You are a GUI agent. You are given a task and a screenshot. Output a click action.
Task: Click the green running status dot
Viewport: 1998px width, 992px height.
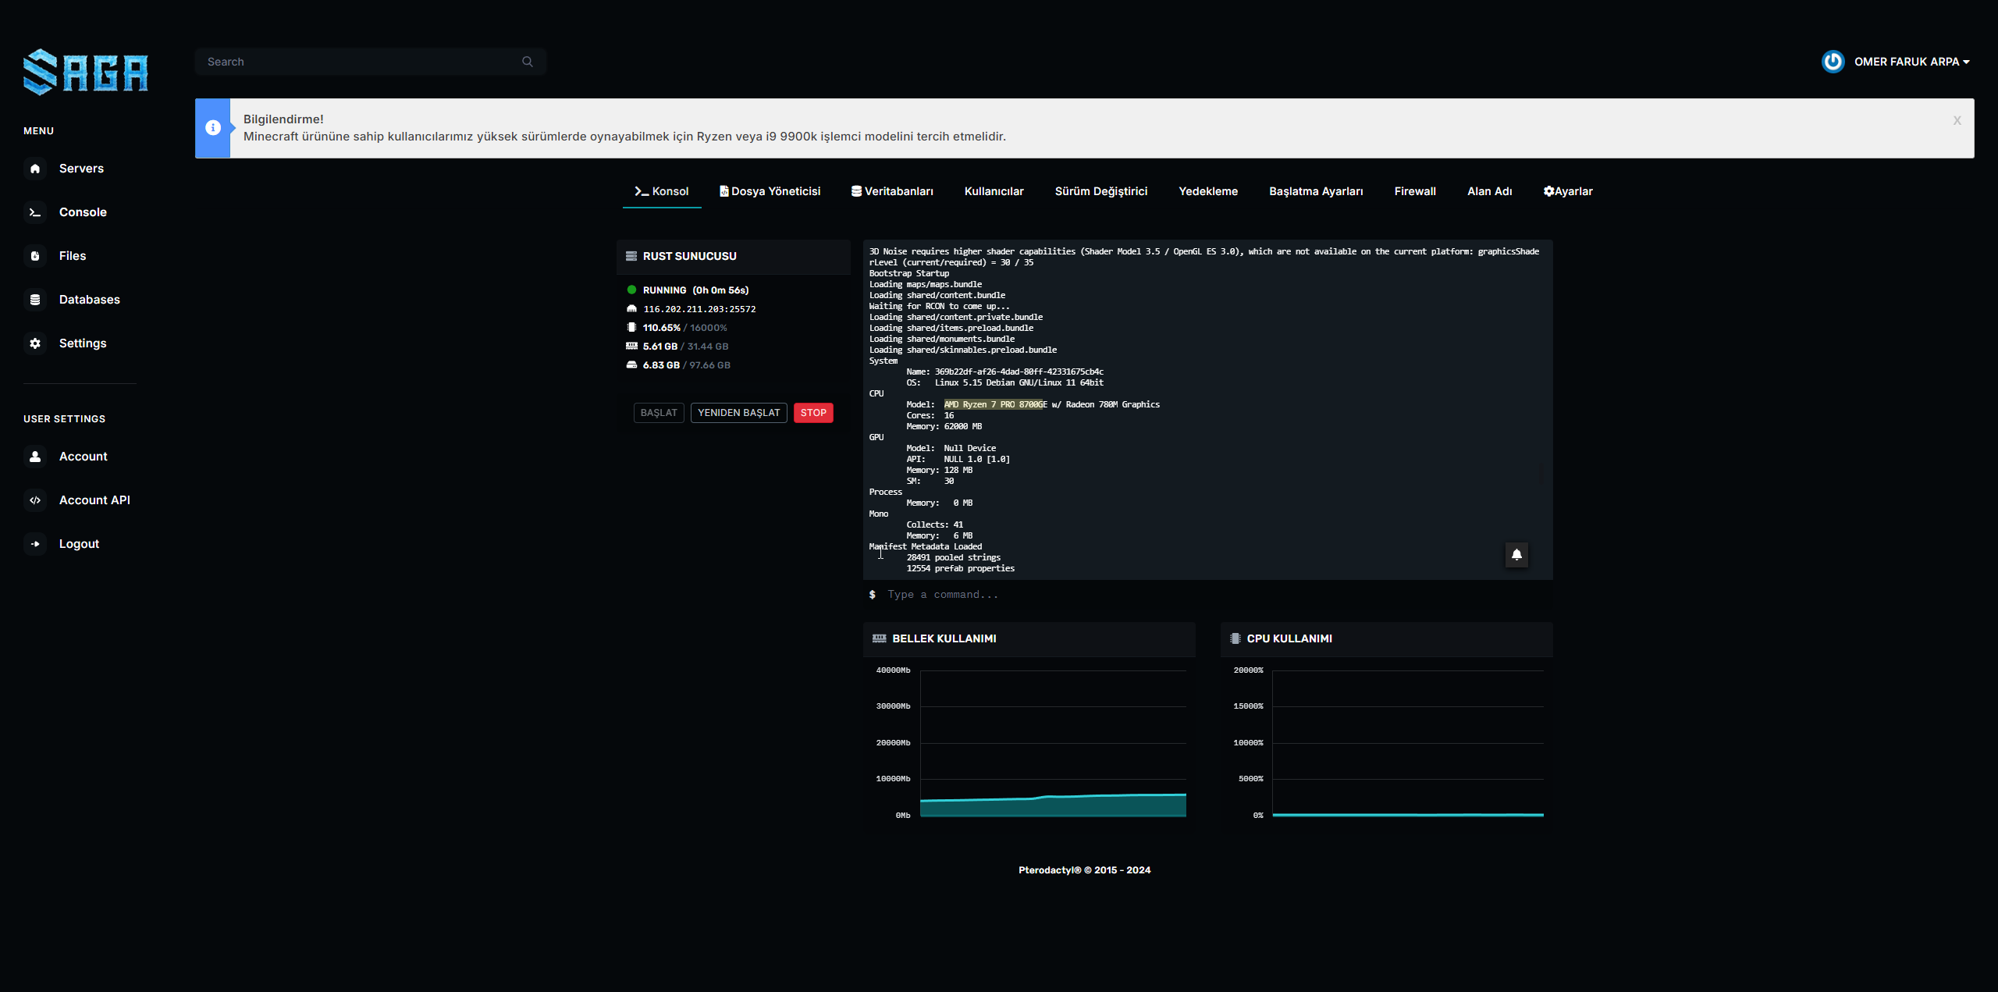[x=631, y=290]
